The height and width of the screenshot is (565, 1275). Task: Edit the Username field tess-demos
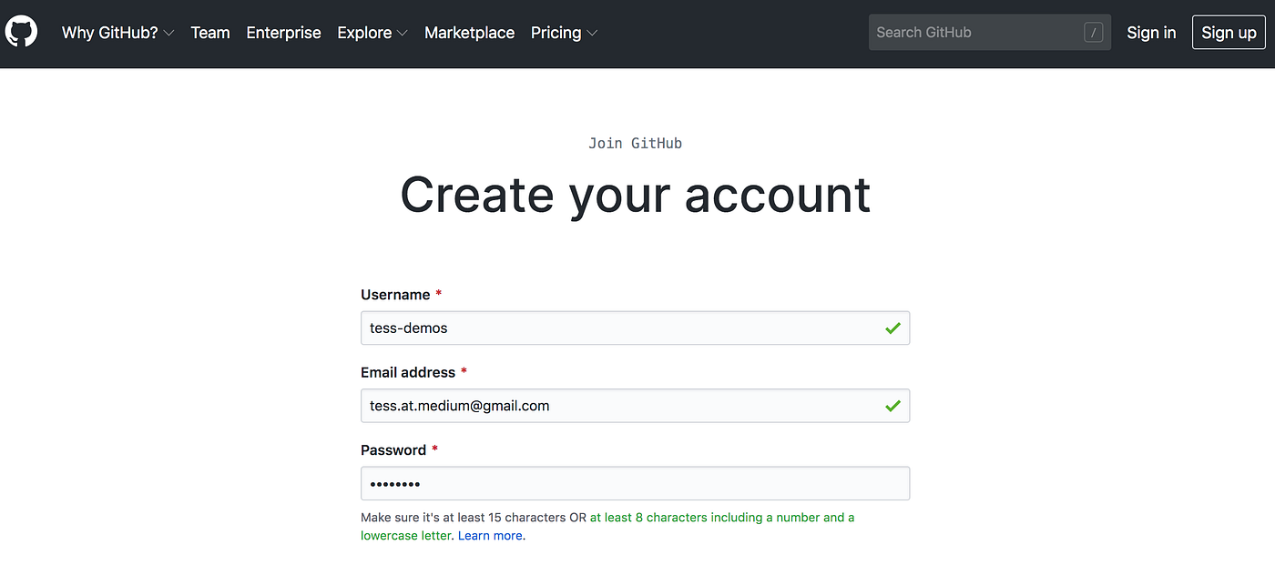635,328
